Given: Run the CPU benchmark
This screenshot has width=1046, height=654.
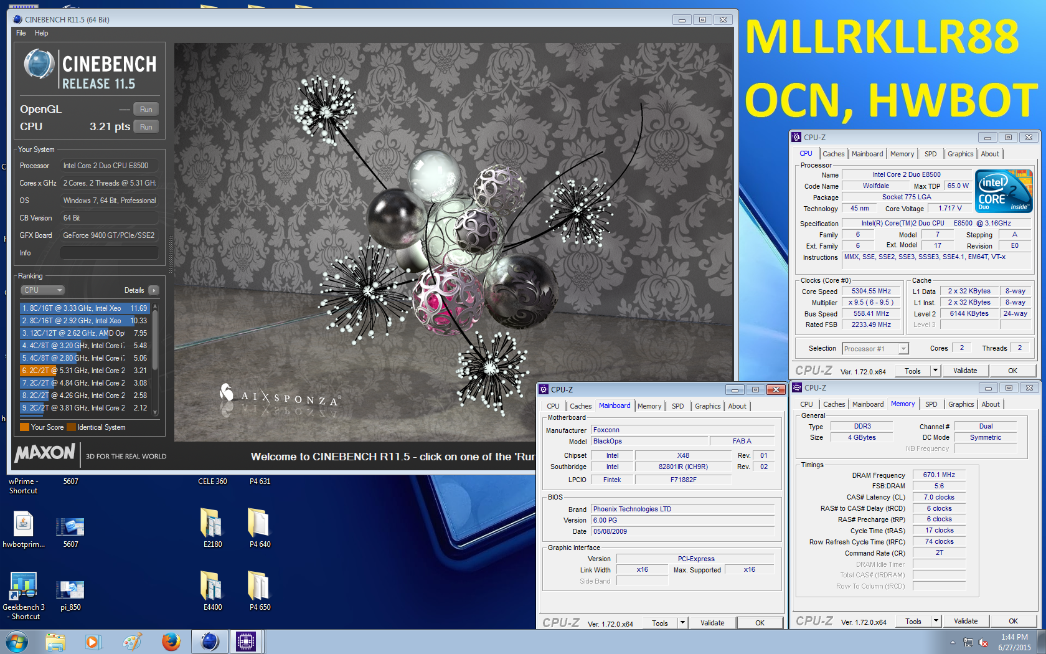Looking at the screenshot, I should (x=146, y=127).
